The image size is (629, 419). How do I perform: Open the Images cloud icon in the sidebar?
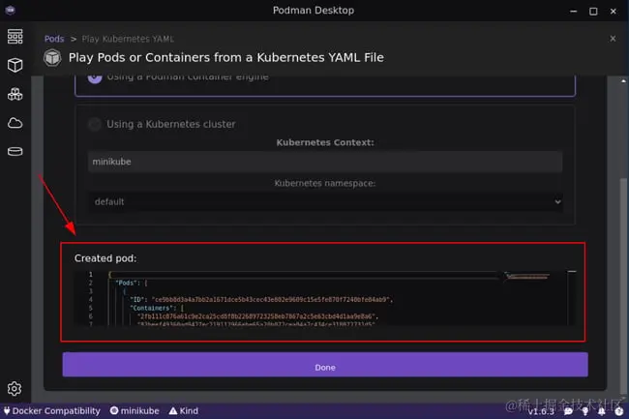[x=15, y=123]
